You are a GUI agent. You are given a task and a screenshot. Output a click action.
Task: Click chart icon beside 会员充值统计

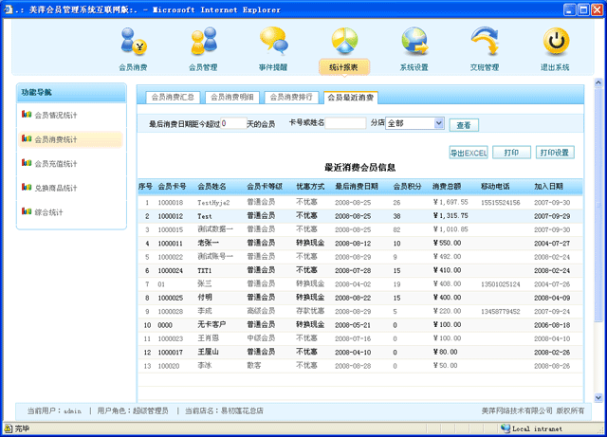point(27,162)
